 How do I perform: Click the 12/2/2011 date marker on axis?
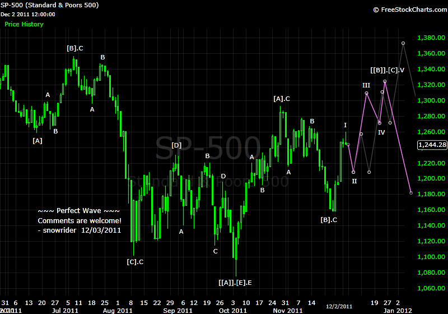point(339,307)
